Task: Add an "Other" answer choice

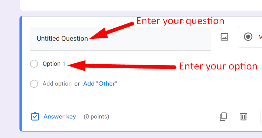Action: click(x=100, y=84)
